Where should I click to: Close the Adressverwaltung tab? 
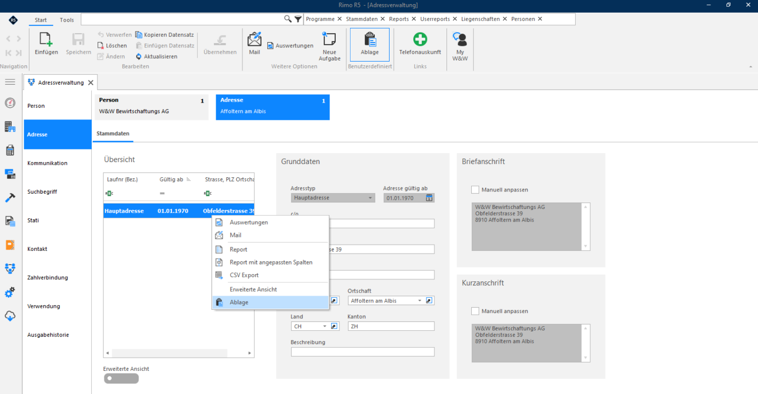point(91,83)
